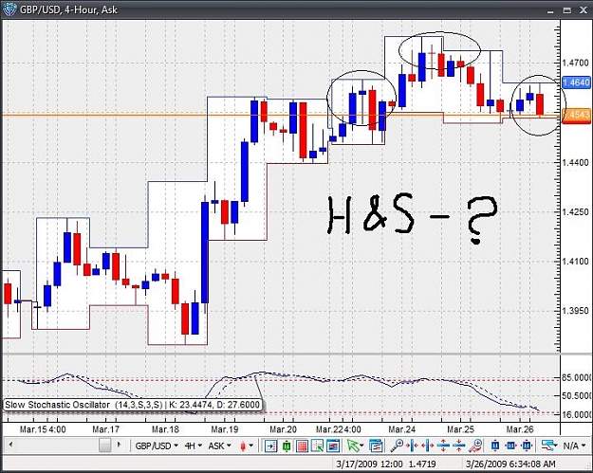Click the Mar.15 4:00 date label
Viewport: 593px width, 473px height.
click(43, 429)
